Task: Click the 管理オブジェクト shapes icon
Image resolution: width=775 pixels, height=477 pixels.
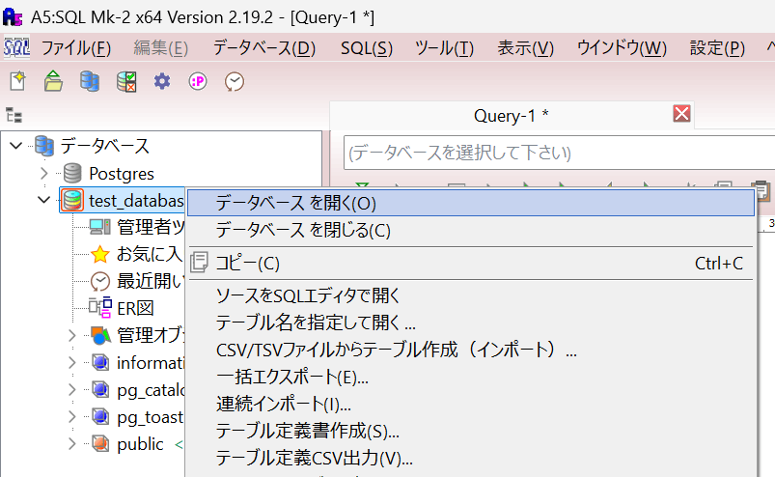Action: pos(100,335)
